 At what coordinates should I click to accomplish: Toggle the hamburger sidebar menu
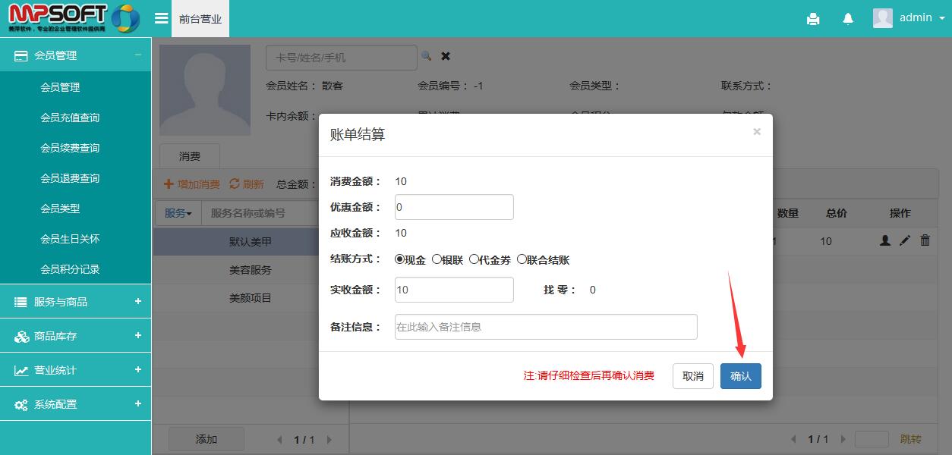click(161, 18)
